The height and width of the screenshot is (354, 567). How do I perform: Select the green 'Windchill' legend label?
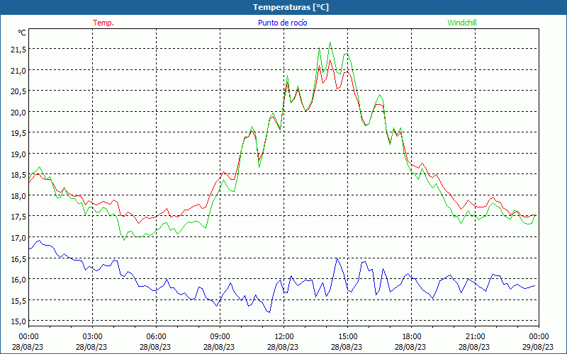tap(462, 23)
